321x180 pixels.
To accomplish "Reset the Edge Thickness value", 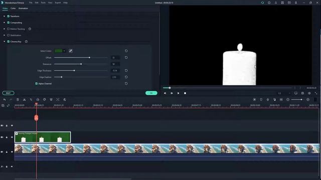I will point(126,70).
